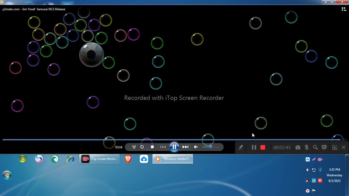This screenshot has width=349, height=196.
Task: Launch Brave browser from taskbar
Action: coord(128,159)
